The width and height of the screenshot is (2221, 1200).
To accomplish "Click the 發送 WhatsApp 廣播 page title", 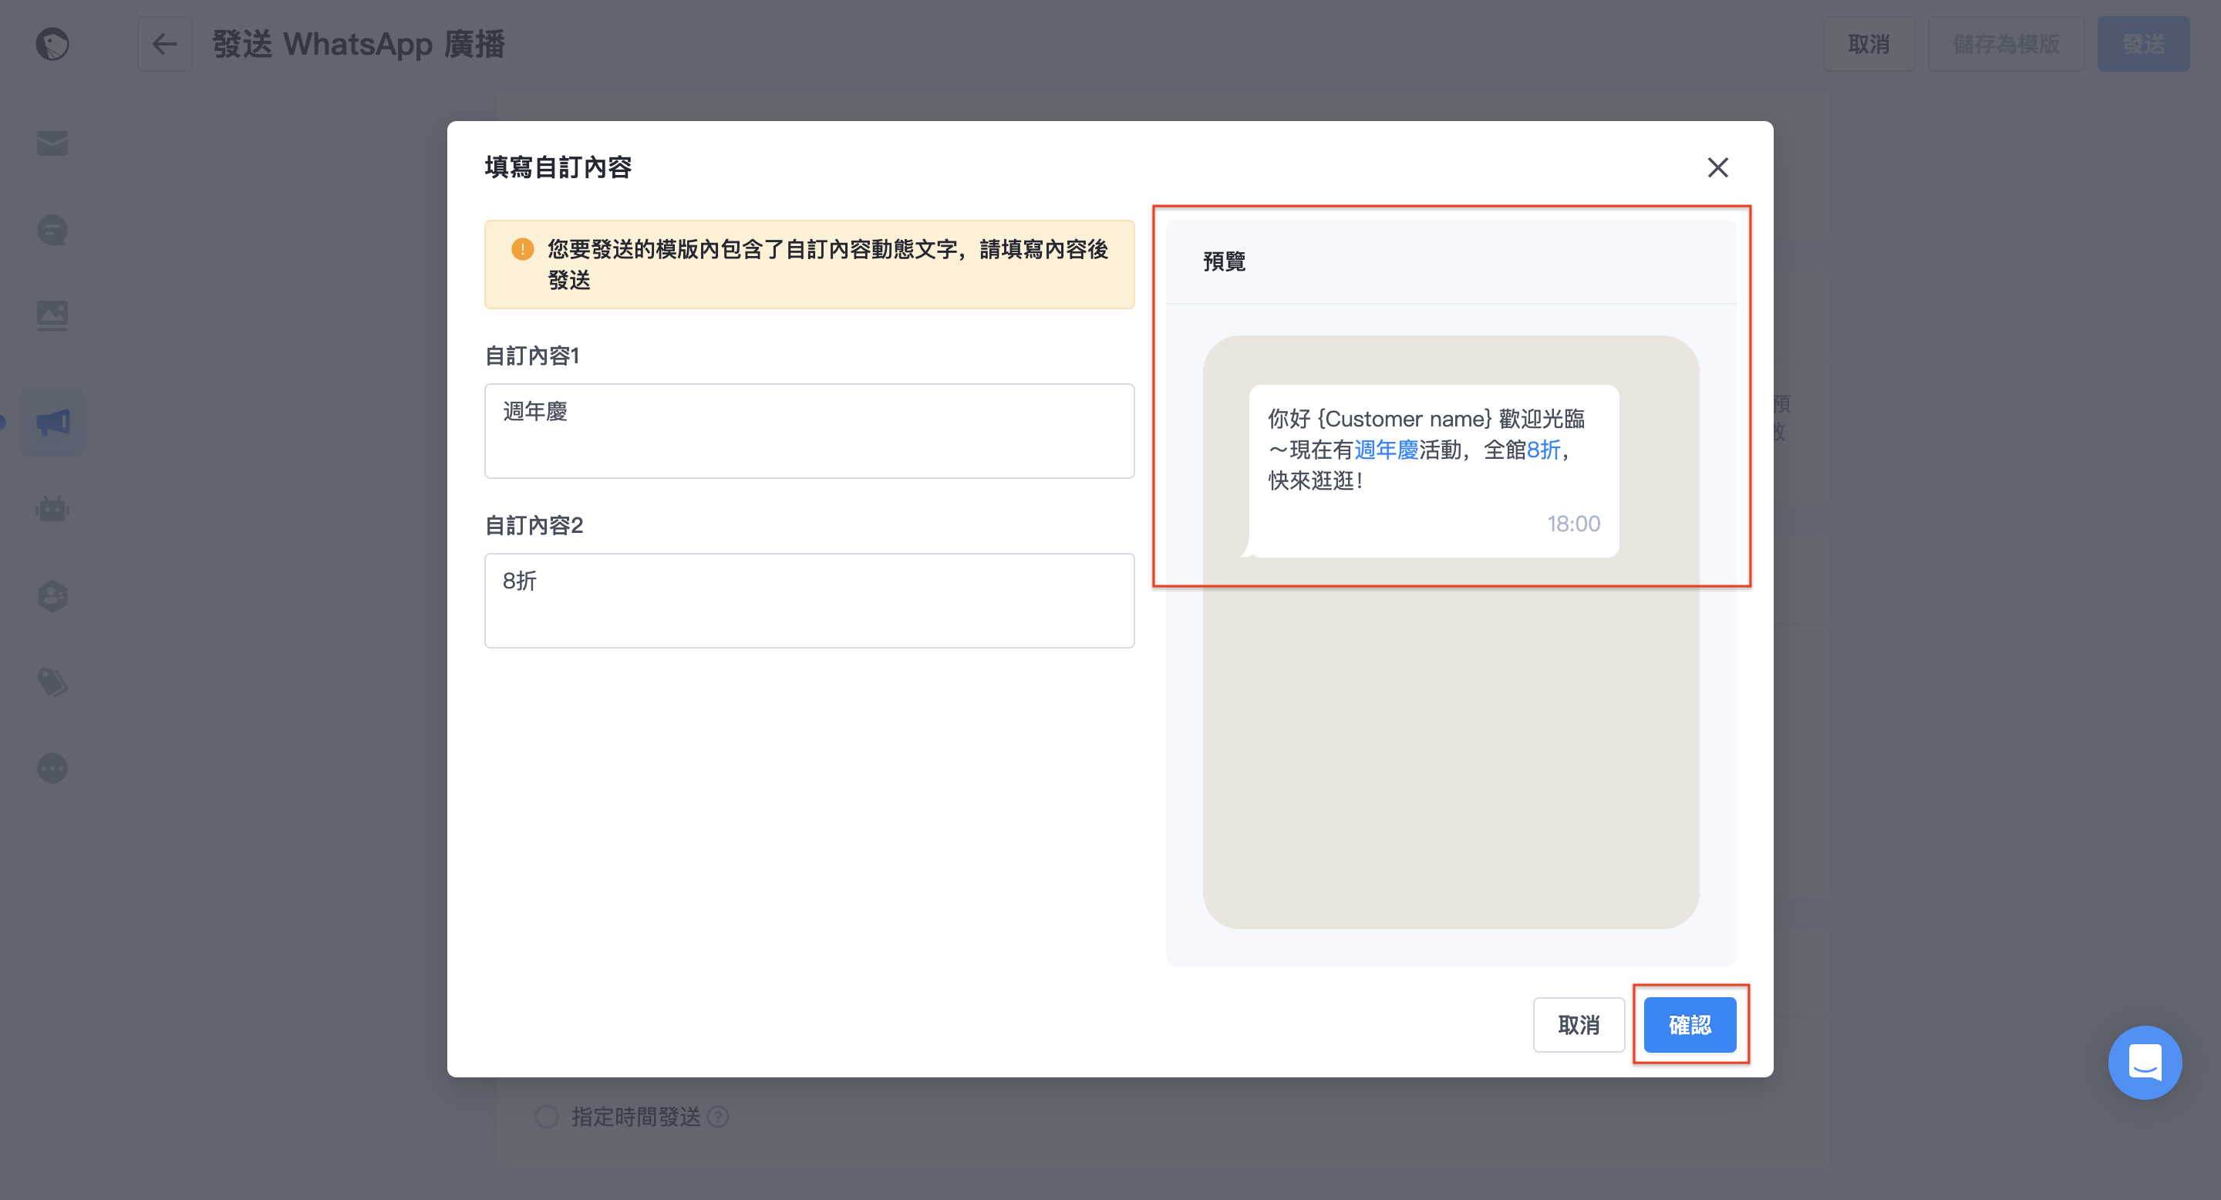I will [358, 44].
